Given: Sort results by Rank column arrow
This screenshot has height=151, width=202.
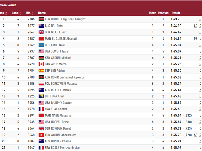Looking at the screenshot, I should point(6,13).
